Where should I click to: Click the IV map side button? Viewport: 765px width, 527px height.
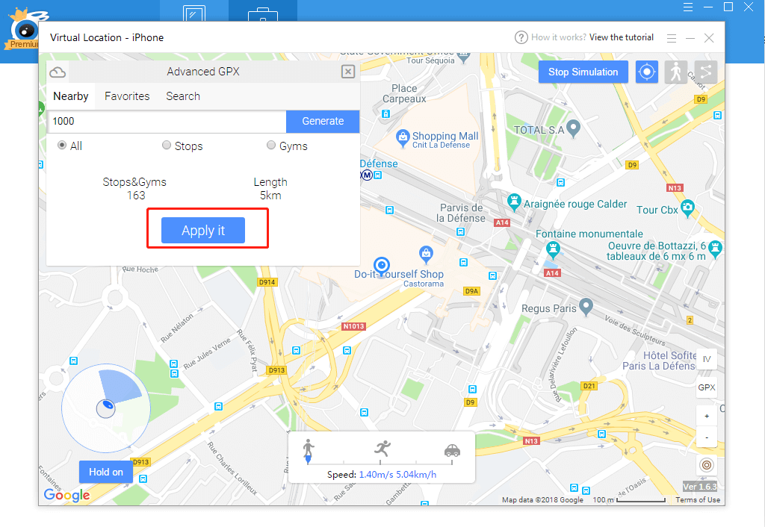(x=707, y=359)
